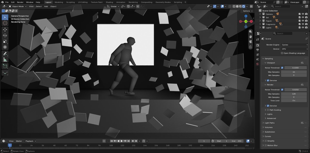310x153 pixels.
Task: Switch to rendered viewport shading
Action: [x=244, y=6]
